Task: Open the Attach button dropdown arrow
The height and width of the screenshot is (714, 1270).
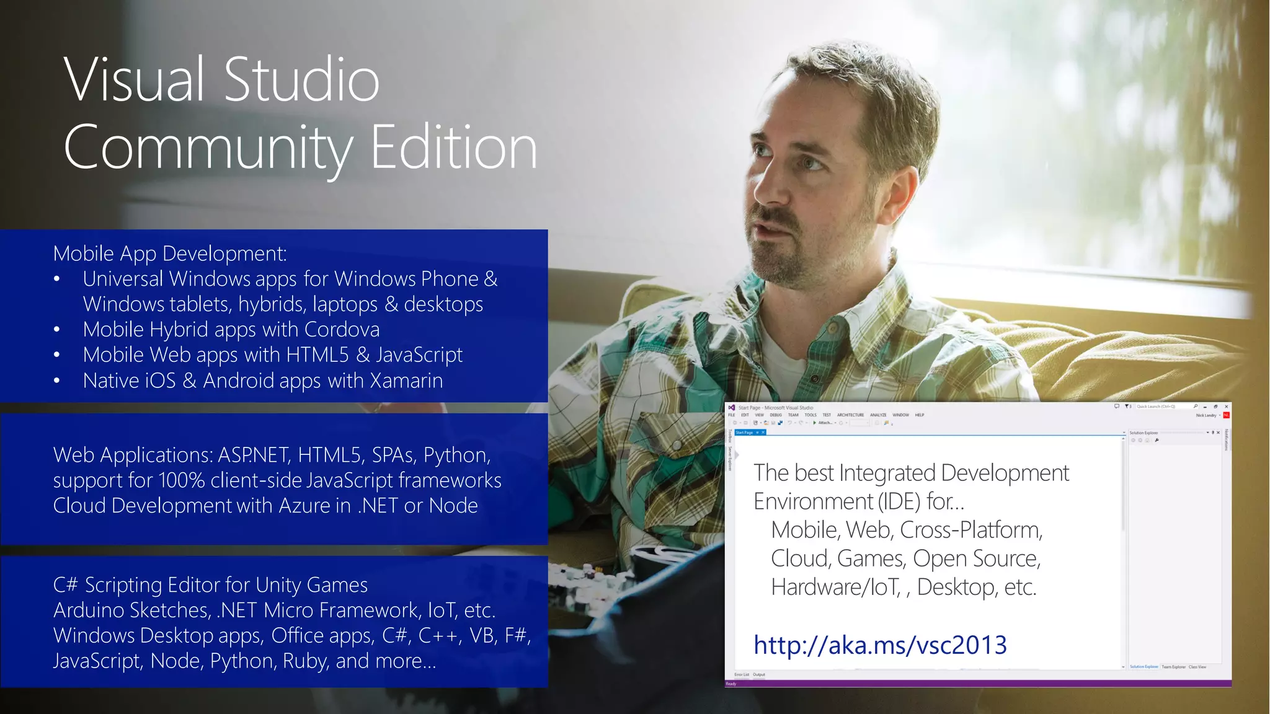Action: pos(835,423)
